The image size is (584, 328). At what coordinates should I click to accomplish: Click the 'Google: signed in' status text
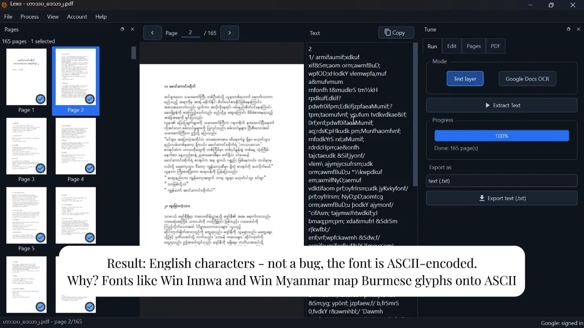[x=561, y=323]
